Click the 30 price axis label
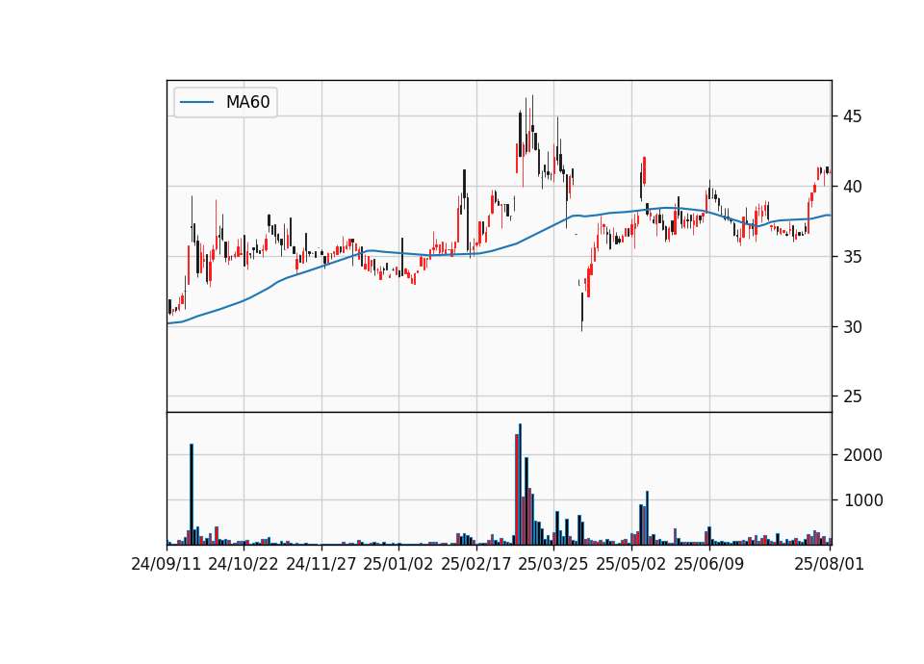 click(x=852, y=327)
